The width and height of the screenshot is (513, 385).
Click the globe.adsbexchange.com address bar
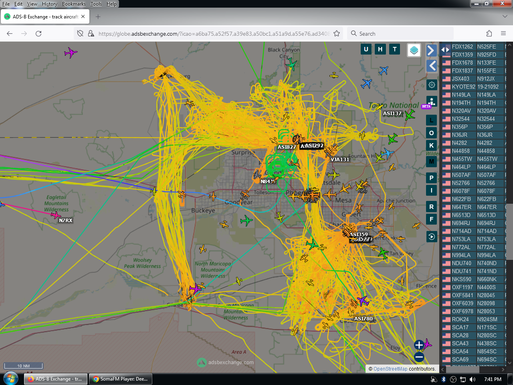tap(214, 34)
